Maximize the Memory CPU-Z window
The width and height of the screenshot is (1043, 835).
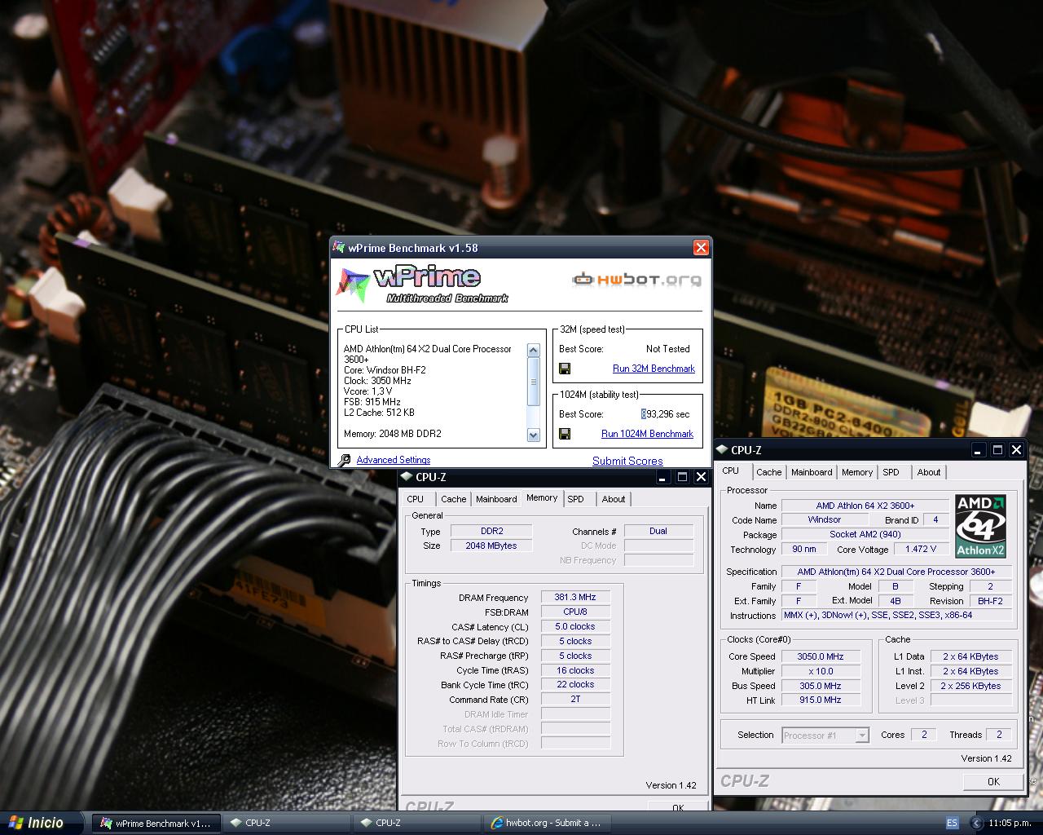tap(682, 477)
